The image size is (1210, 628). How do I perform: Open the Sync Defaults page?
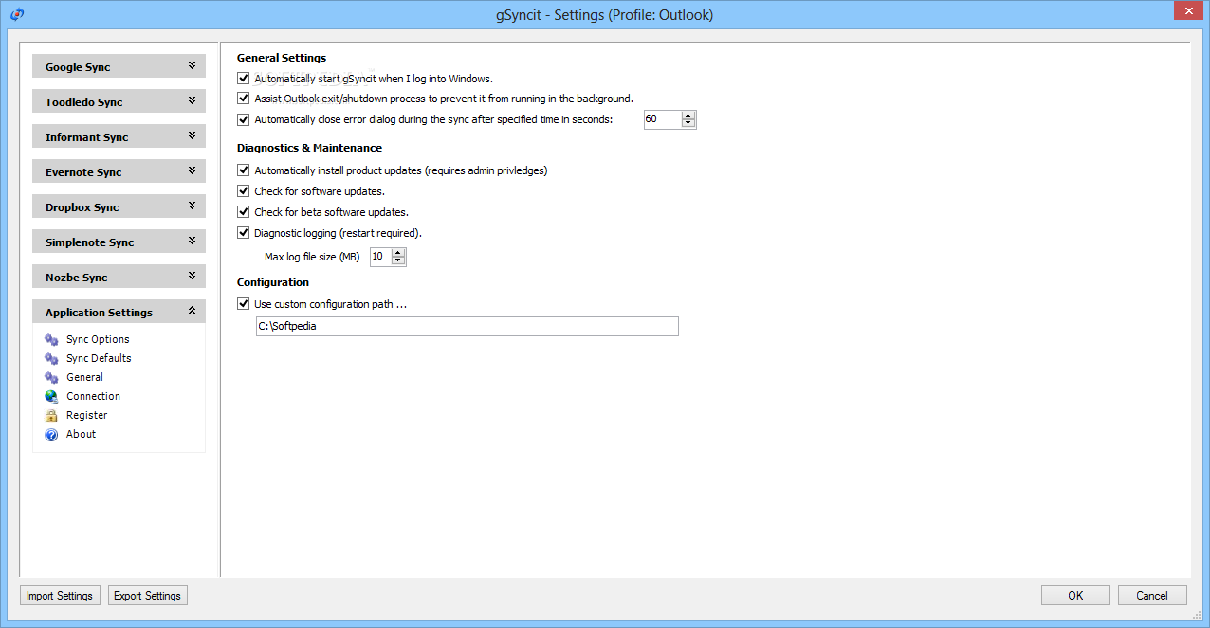(99, 358)
